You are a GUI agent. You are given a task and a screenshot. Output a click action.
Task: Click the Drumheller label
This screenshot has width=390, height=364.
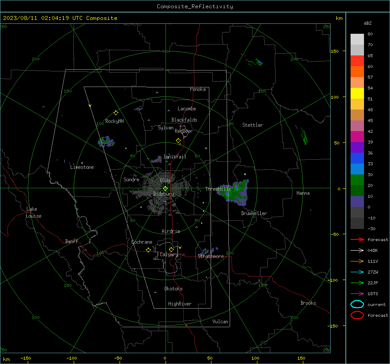[254, 213]
